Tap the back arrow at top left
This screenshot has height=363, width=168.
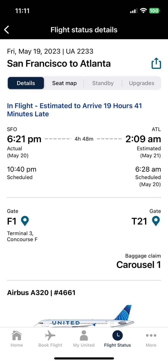[x=7, y=29]
